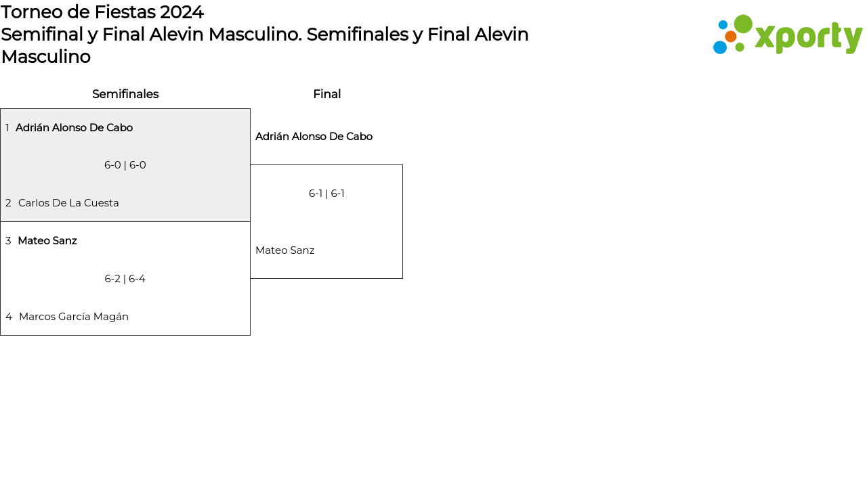Click the Torneo de Fiestas 2024 title
Viewport: 867px width, 492px height.
pos(102,12)
